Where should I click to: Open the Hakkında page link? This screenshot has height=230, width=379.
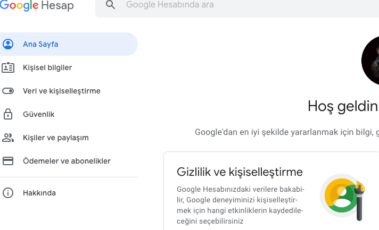[39, 193]
